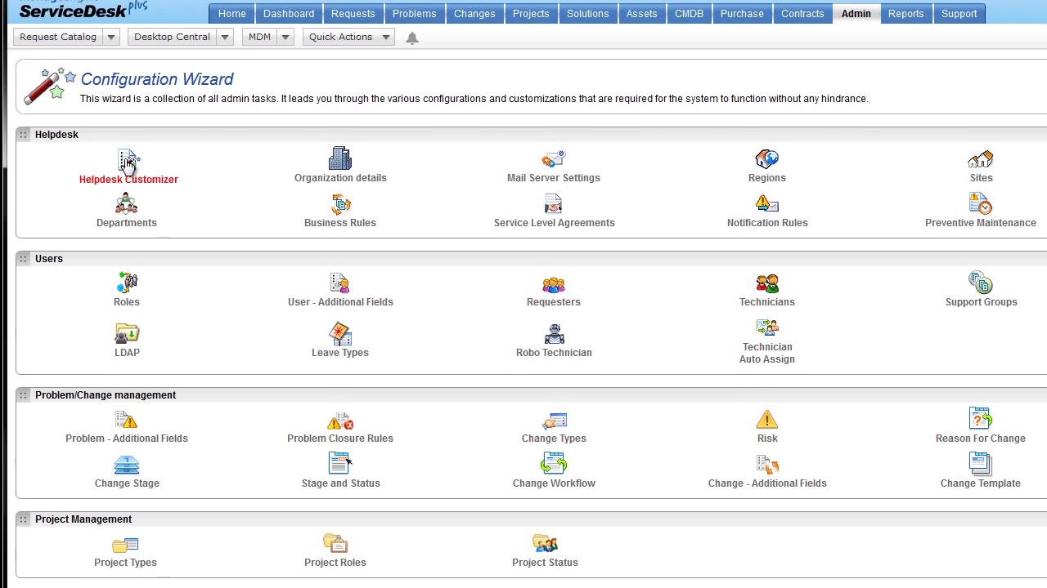
Task: Open the Project Status icon
Action: click(545, 543)
